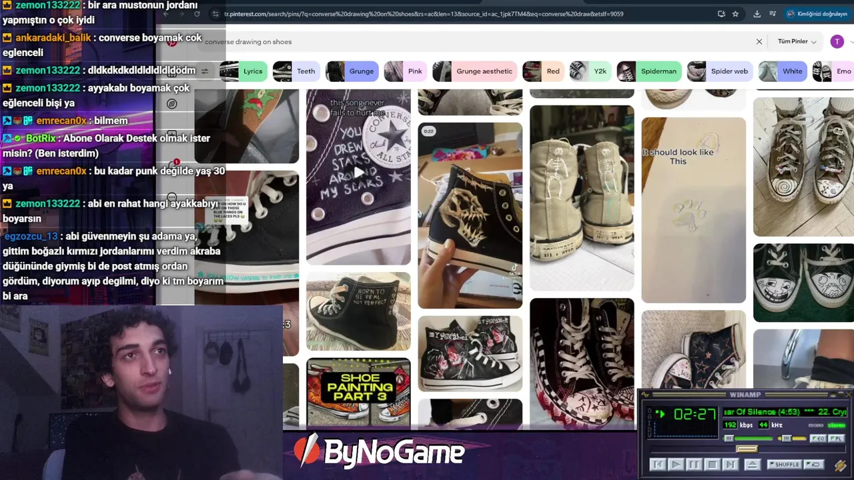Click the Kimliğinizi doğrulayın profile button

[x=817, y=14]
